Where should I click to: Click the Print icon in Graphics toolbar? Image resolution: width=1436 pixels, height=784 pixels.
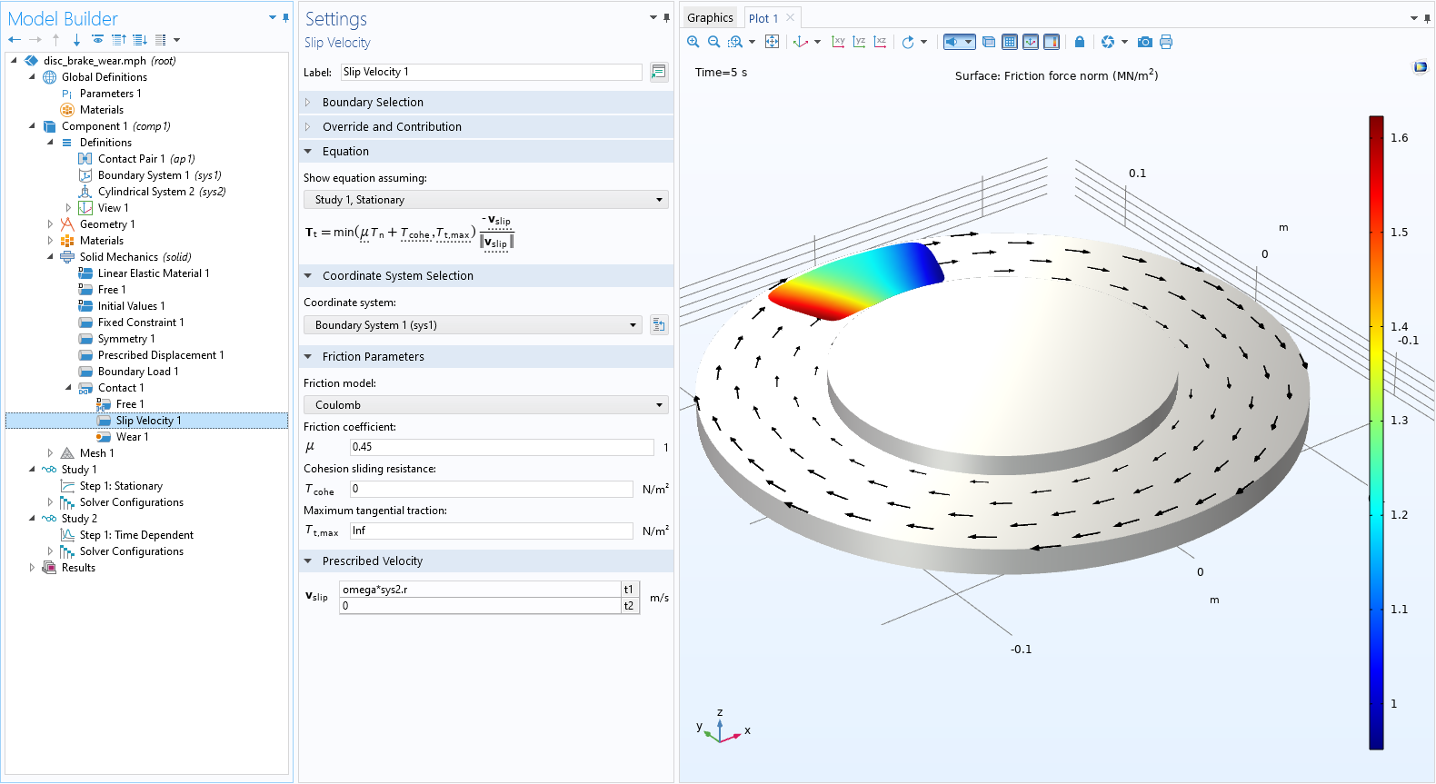1166,42
